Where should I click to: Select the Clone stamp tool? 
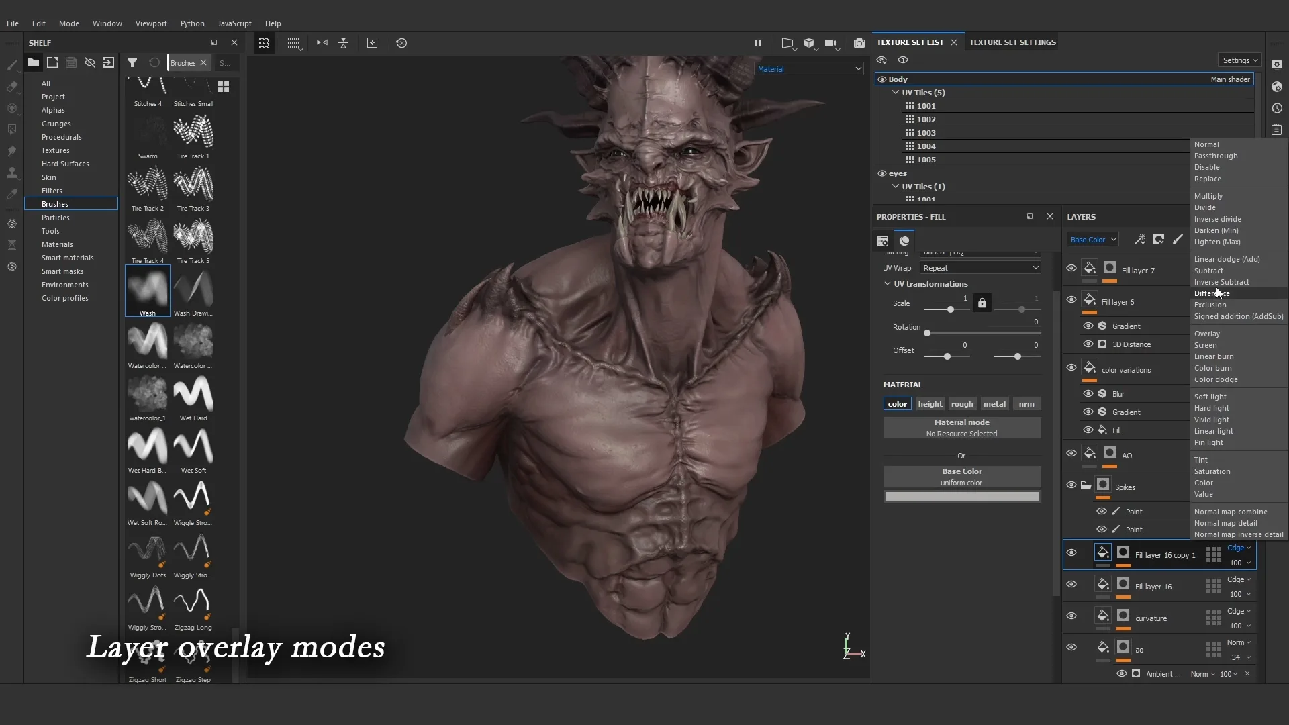click(11, 171)
